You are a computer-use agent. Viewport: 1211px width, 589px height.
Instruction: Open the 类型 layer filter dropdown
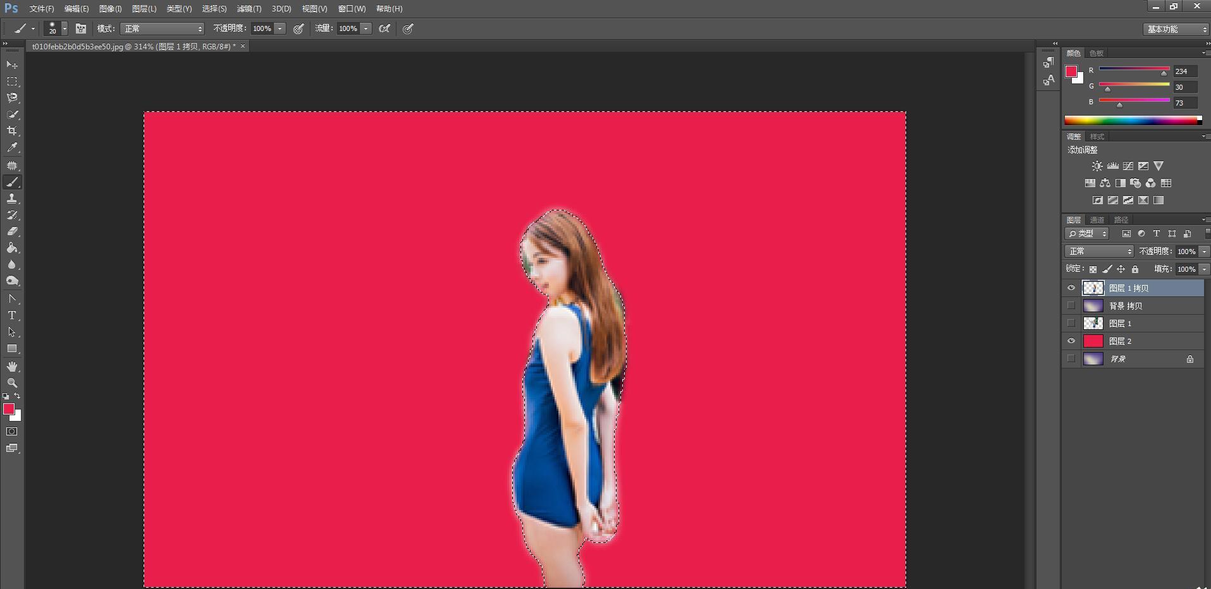(1088, 234)
